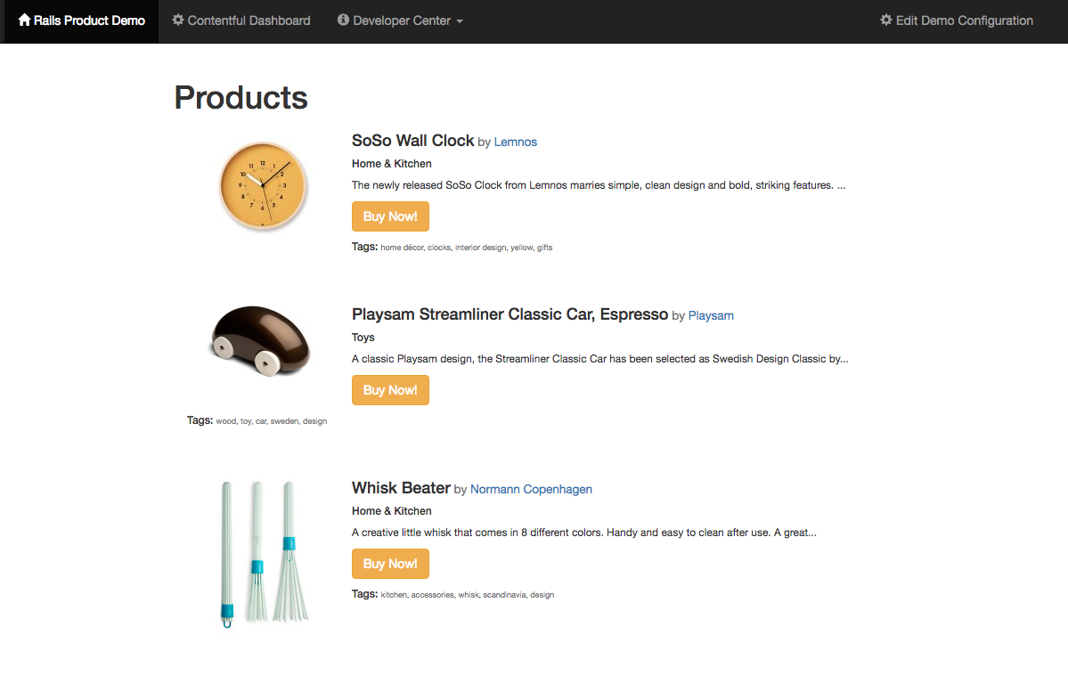Open the SoSo Wall Clock product title
The width and height of the screenshot is (1068, 700).
pyautogui.click(x=412, y=141)
